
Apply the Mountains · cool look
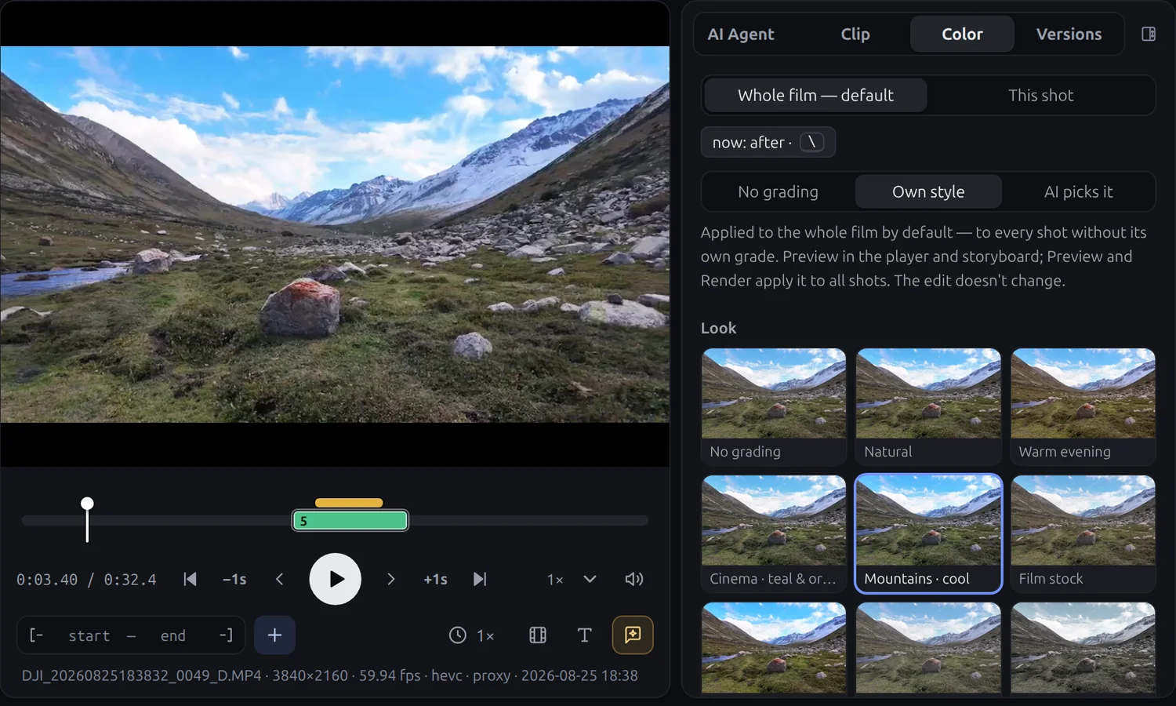click(x=928, y=533)
